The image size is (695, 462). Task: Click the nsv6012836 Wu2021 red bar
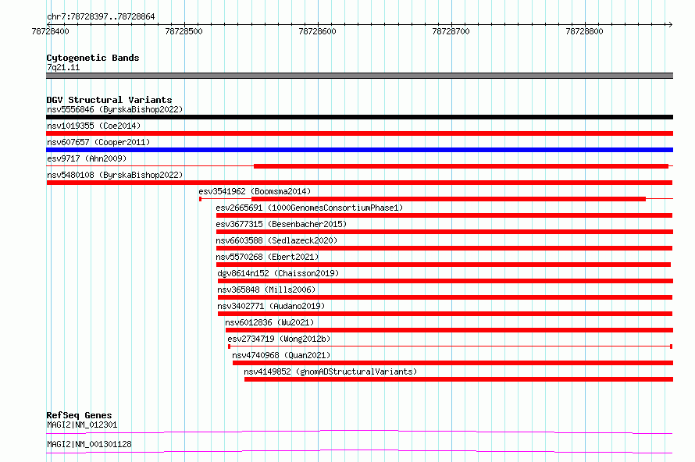pos(450,330)
